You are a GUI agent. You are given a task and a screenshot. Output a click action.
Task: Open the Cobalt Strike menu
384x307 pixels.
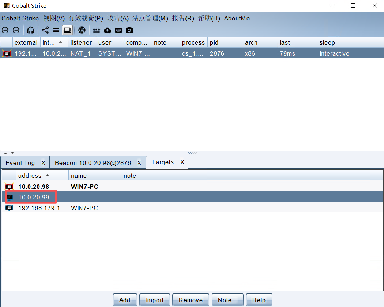click(20, 18)
